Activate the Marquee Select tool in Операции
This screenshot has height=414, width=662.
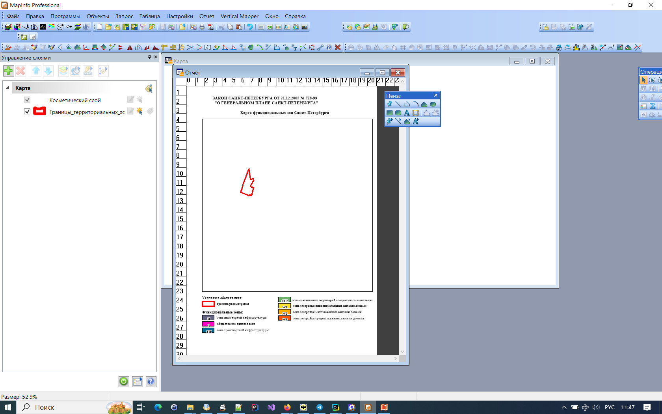point(652,80)
